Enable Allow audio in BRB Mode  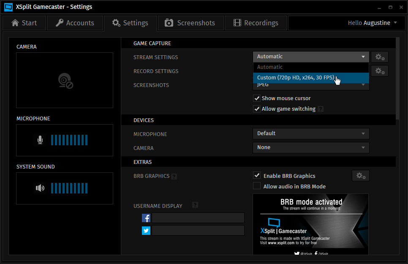[257, 186]
